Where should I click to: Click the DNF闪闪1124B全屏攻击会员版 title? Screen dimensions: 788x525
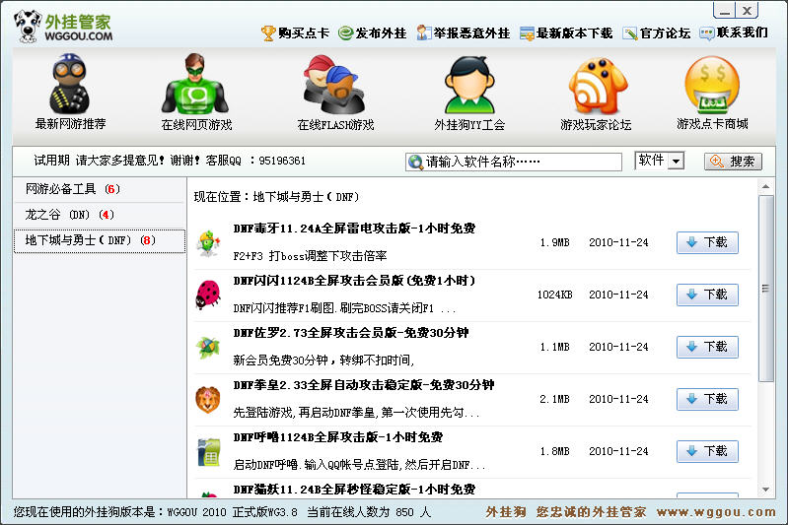[354, 281]
